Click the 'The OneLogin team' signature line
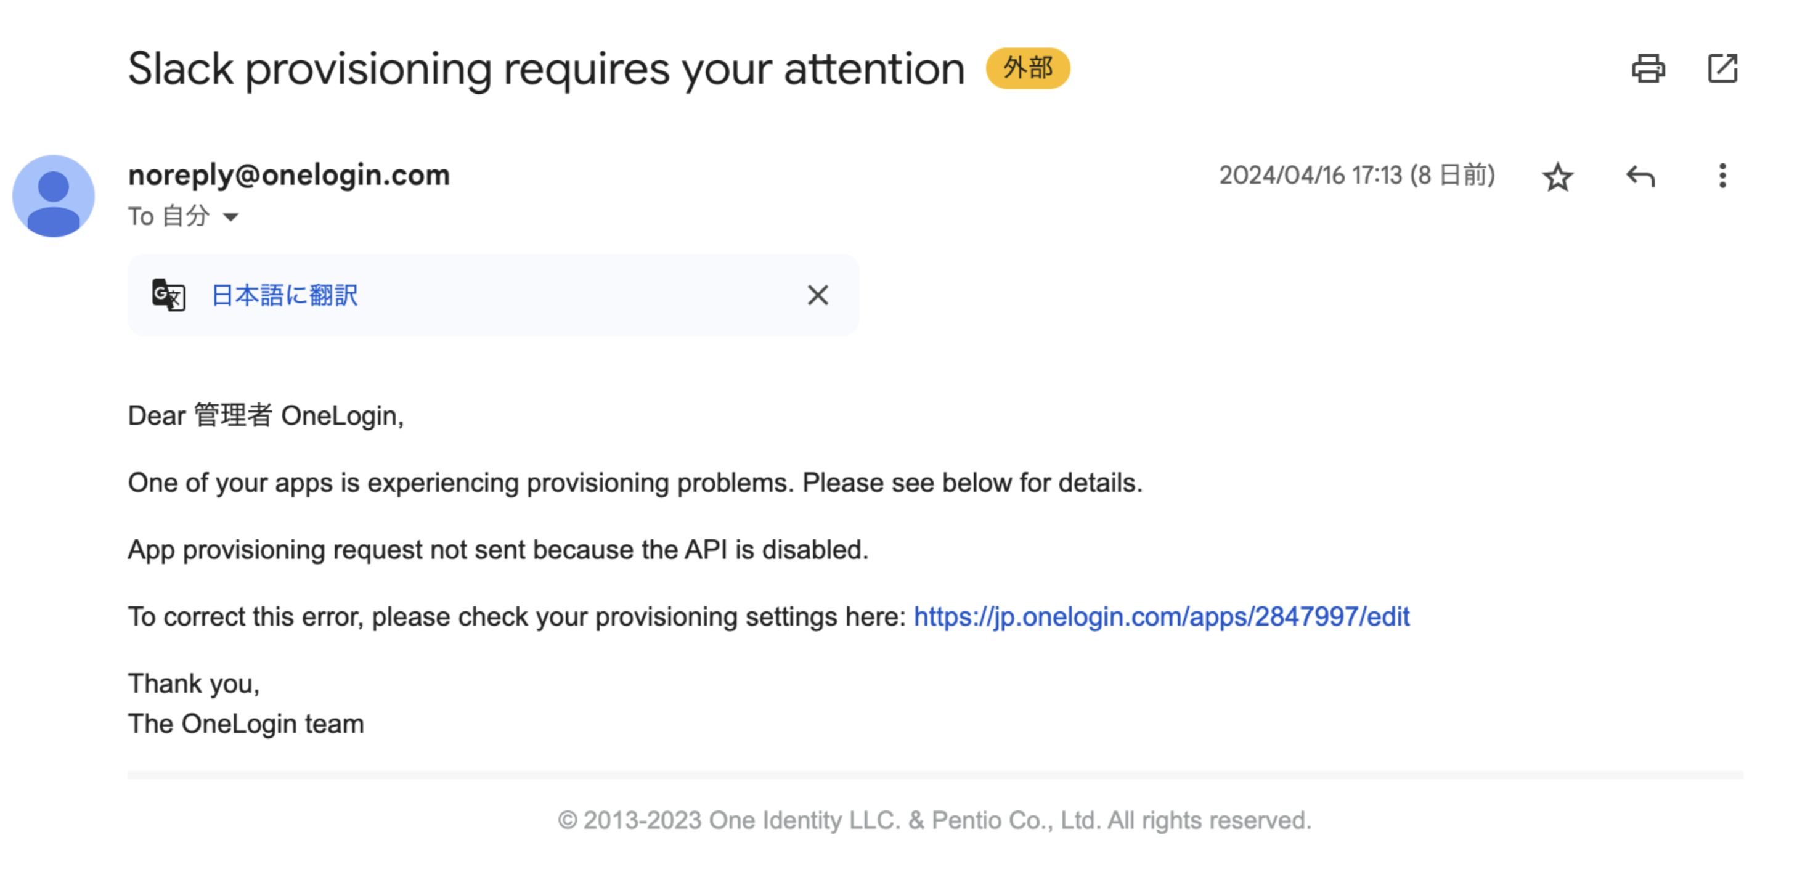Image resolution: width=1797 pixels, height=869 pixels. 245,724
